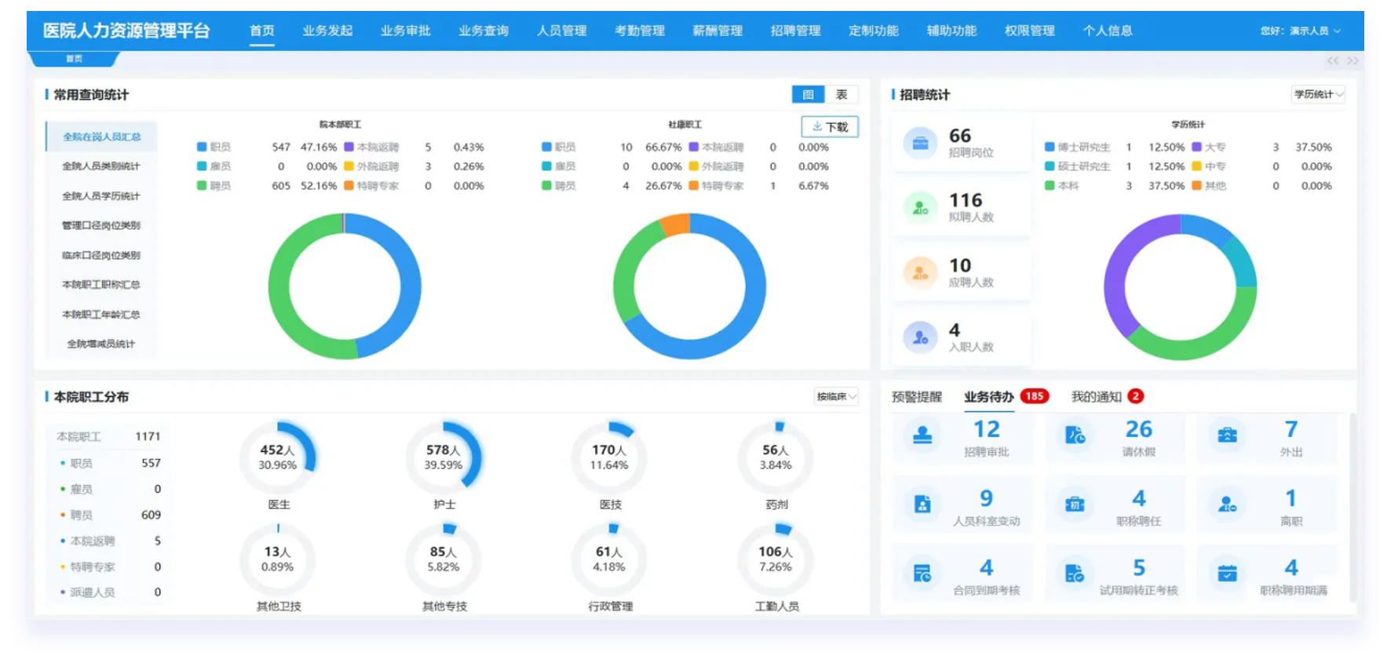The image size is (1391, 663).
Task: Click the 特聘专家 orange swatch under 院本部职工
Action: pyautogui.click(x=349, y=186)
